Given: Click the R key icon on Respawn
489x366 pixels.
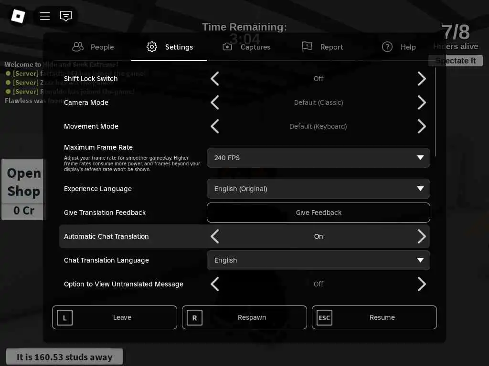Looking at the screenshot, I should [195, 318].
